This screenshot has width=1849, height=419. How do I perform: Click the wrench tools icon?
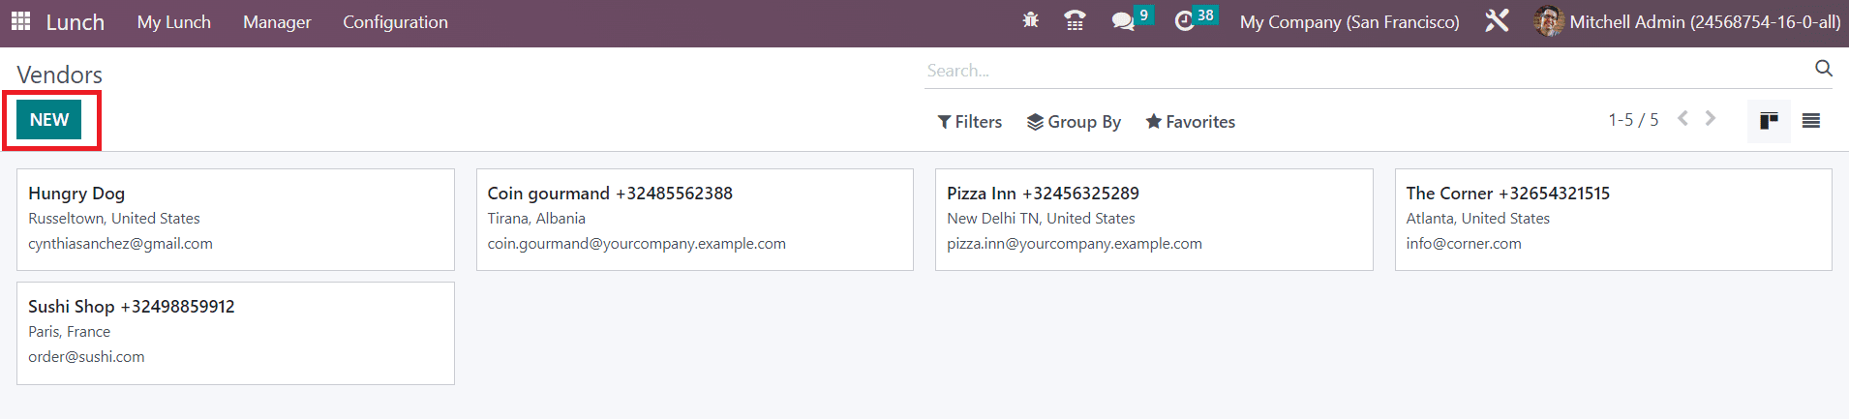pos(1497,20)
